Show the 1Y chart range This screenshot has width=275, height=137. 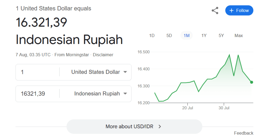[x=204, y=35]
